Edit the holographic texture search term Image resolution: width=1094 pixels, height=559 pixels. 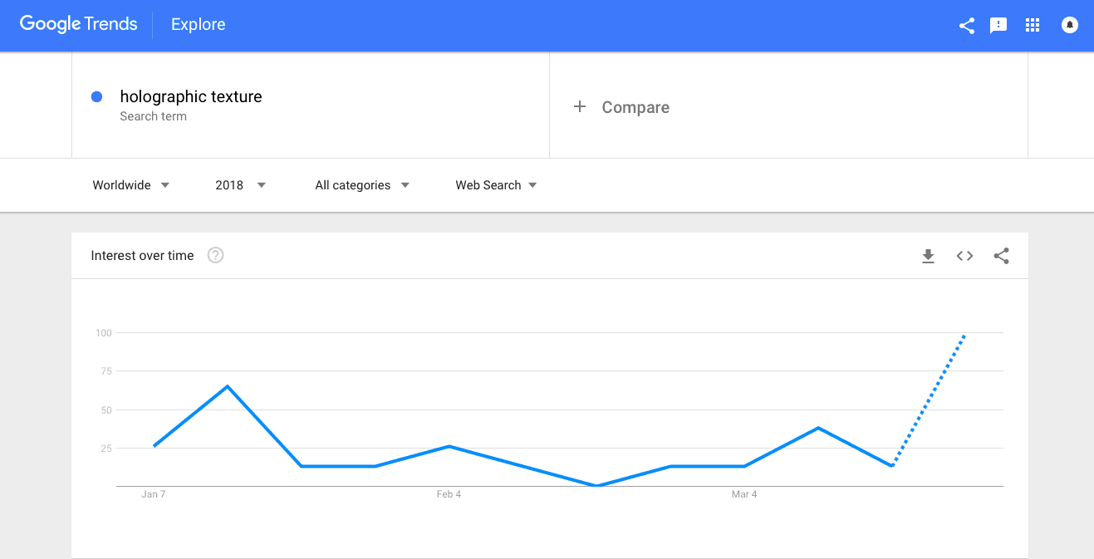click(191, 96)
